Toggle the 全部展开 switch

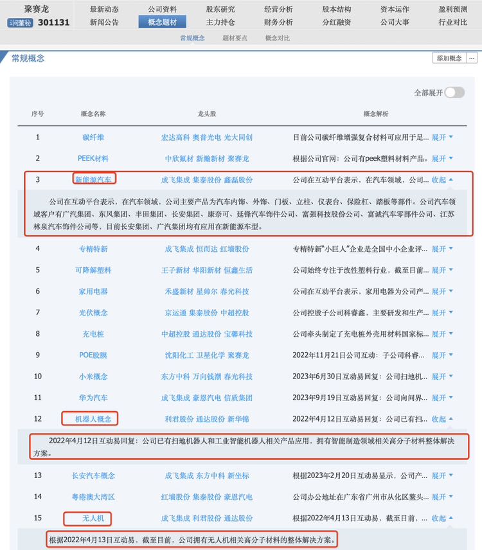point(454,93)
